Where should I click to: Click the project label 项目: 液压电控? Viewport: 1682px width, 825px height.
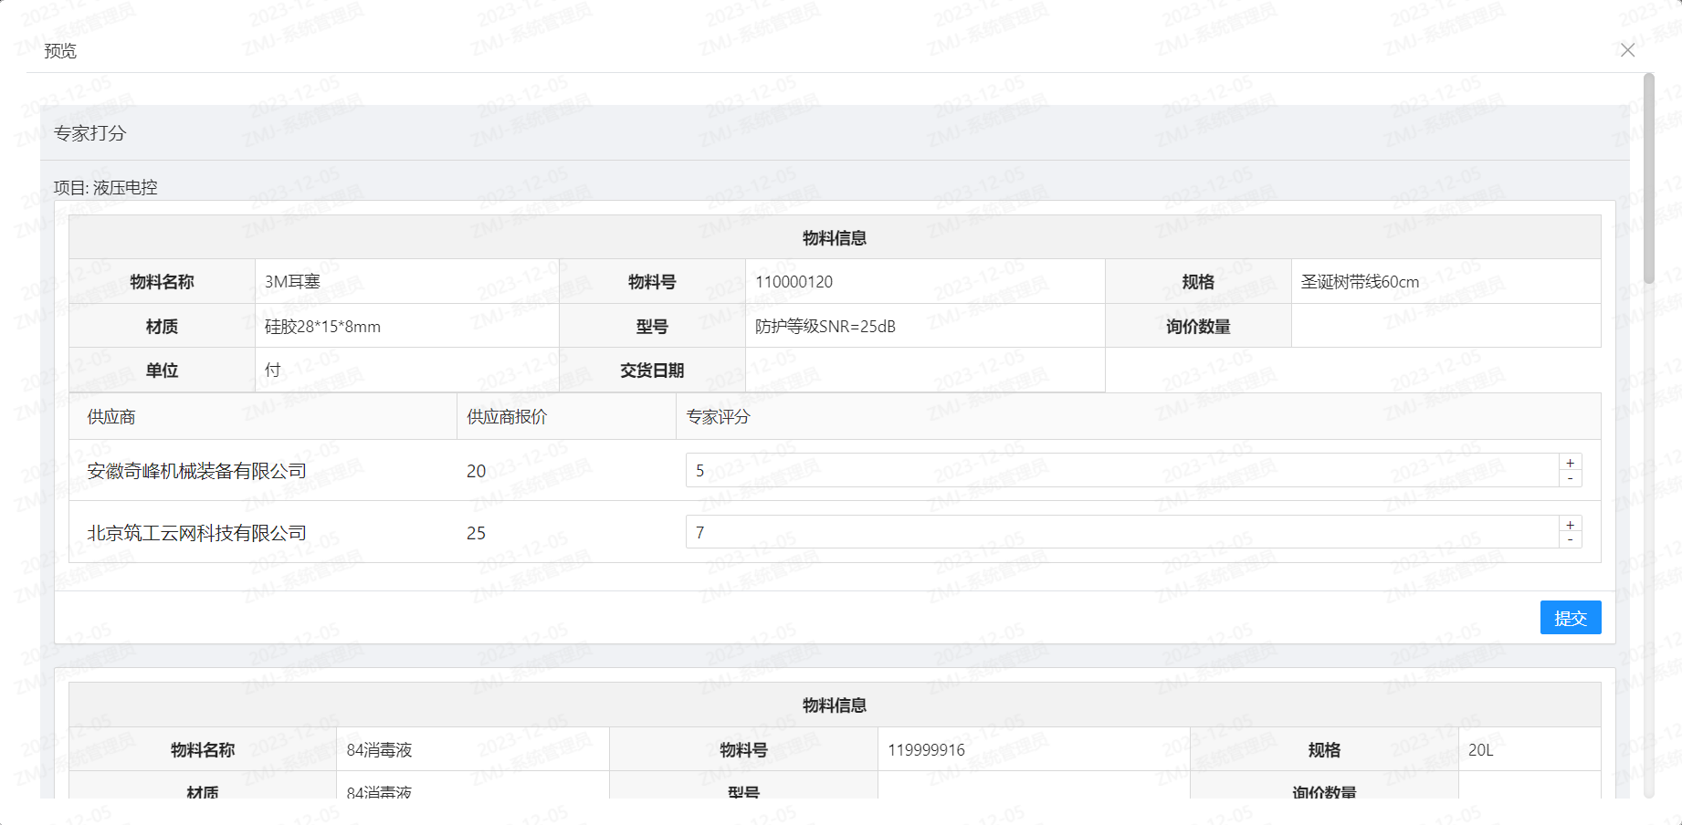point(105,188)
